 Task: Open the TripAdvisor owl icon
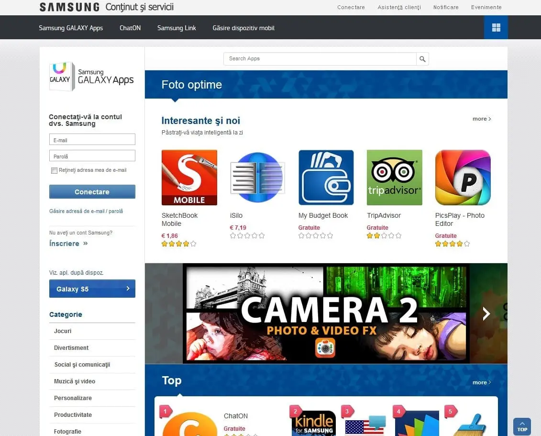pos(394,178)
